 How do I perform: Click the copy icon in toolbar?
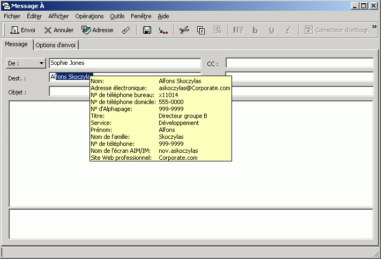(201, 30)
